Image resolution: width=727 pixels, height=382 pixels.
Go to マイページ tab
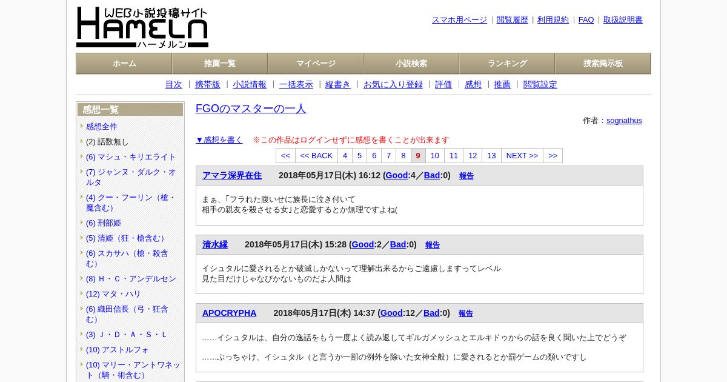tap(316, 64)
